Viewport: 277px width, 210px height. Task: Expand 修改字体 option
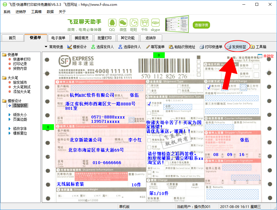[x=20, y=129]
